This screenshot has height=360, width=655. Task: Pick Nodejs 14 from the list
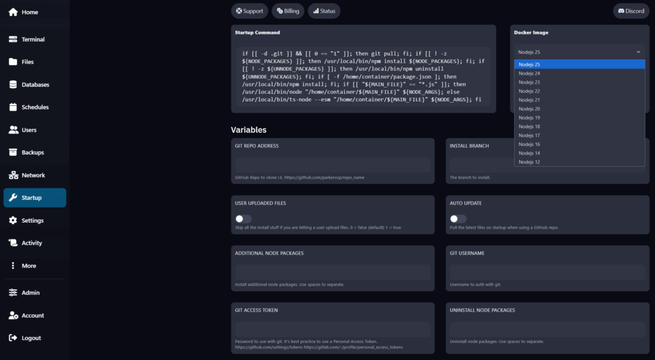pos(580,153)
